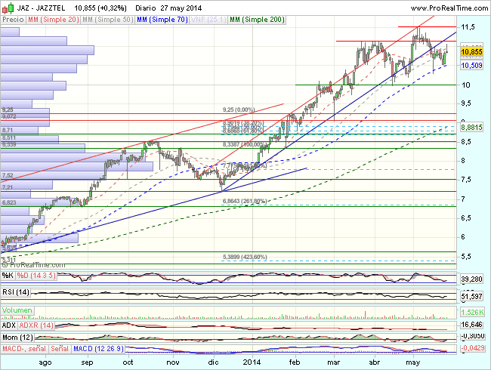The width and height of the screenshot is (491, 370).
Task: Click the red ADXR (14) label
Action: click(x=36, y=324)
